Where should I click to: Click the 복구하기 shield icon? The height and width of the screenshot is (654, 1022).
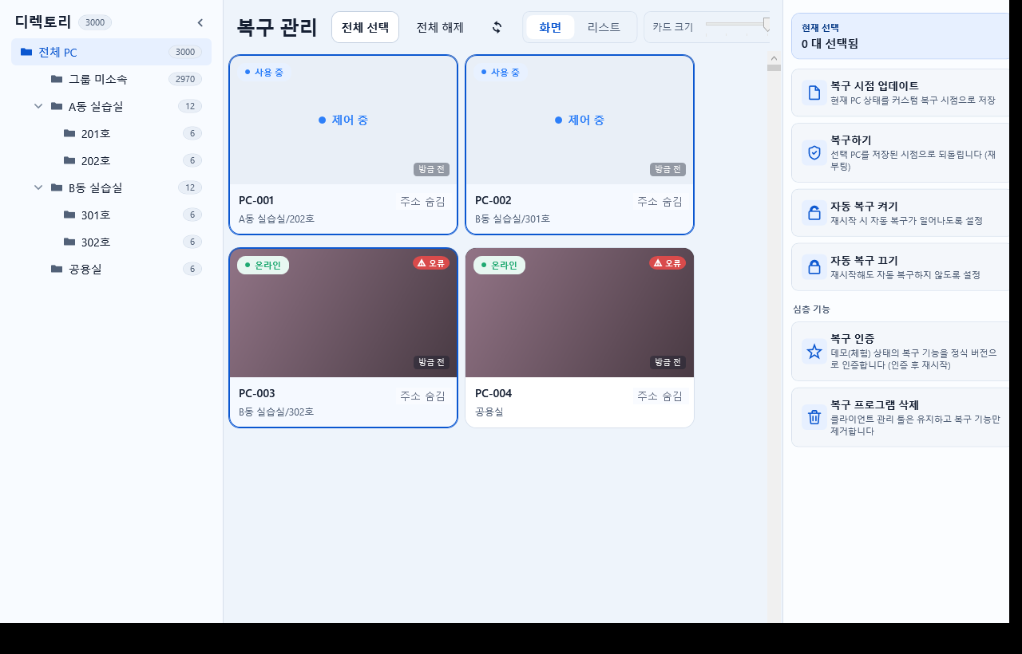(814, 152)
